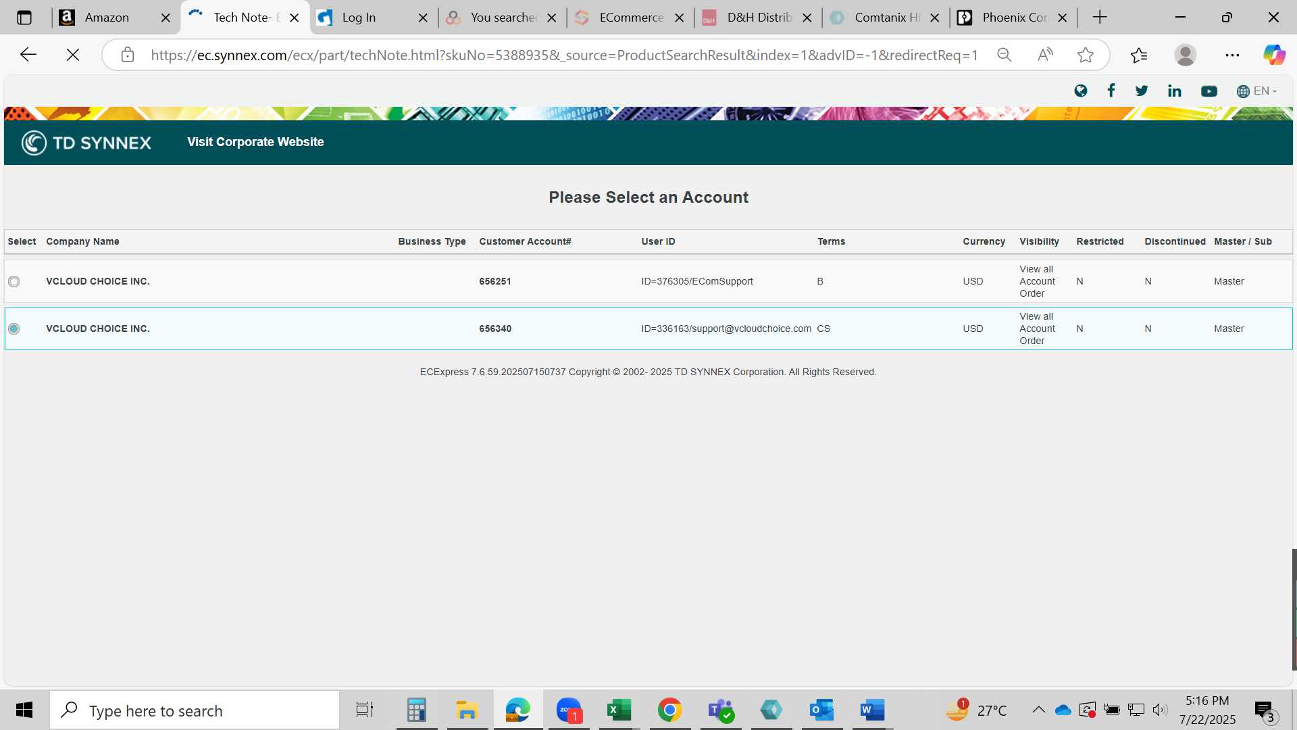
Task: Add page to favorites star icon
Action: point(1086,55)
